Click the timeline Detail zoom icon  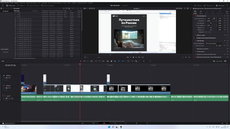pos(132,61)
